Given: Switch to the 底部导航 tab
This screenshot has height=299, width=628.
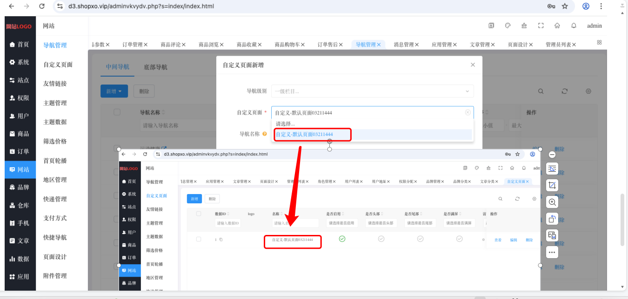Looking at the screenshot, I should 155,67.
